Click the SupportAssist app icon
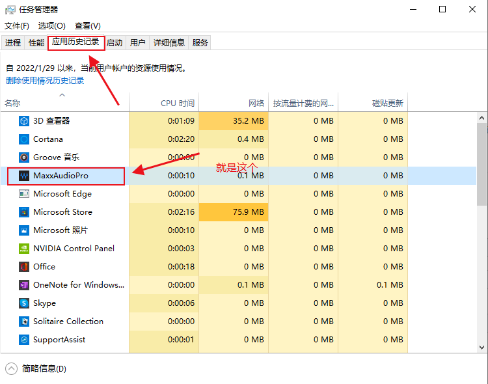Viewport: 488px width, 384px height. click(x=24, y=340)
